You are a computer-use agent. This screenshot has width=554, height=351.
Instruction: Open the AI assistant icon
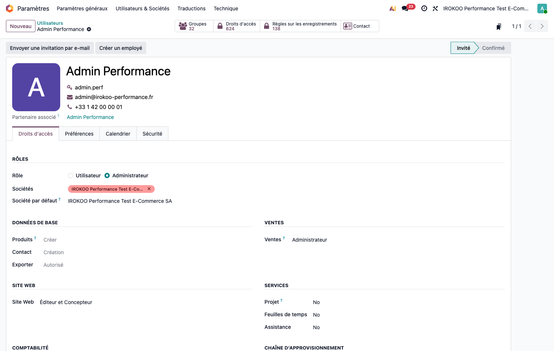(x=393, y=8)
